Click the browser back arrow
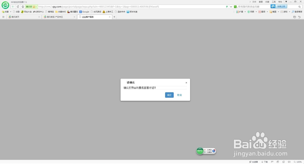Image resolution: width=304 pixels, height=164 pixels. pyautogui.click(x=13, y=7)
